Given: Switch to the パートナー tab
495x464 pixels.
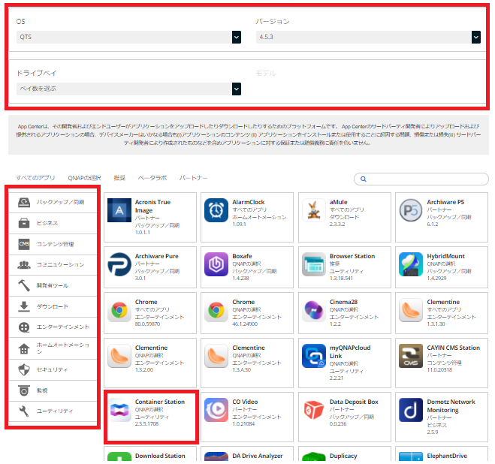Looking at the screenshot, I should (193, 178).
